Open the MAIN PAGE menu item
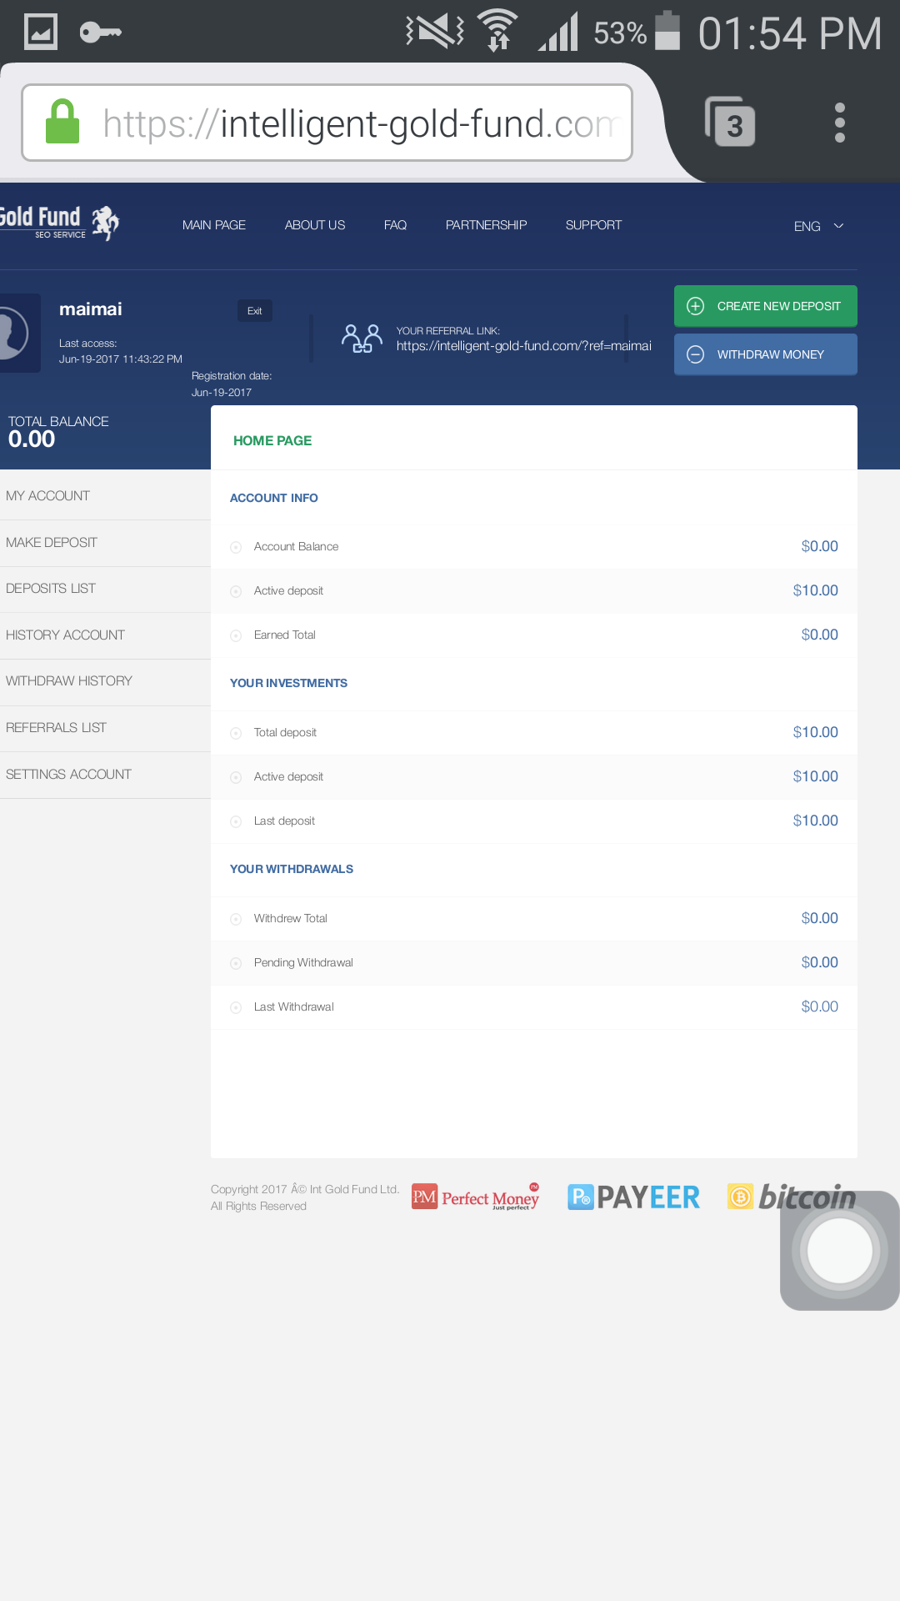The height and width of the screenshot is (1601, 900). (214, 225)
